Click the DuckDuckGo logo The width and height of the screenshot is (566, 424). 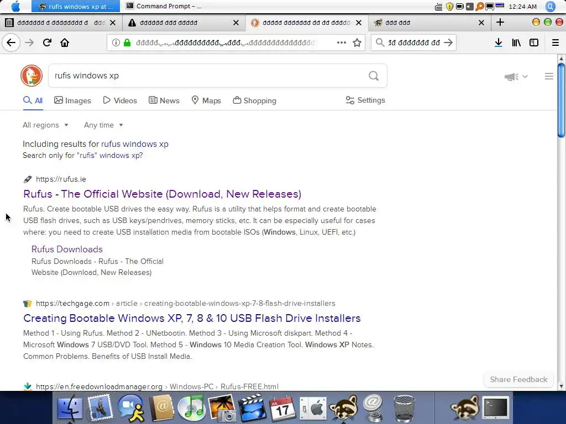(x=32, y=76)
